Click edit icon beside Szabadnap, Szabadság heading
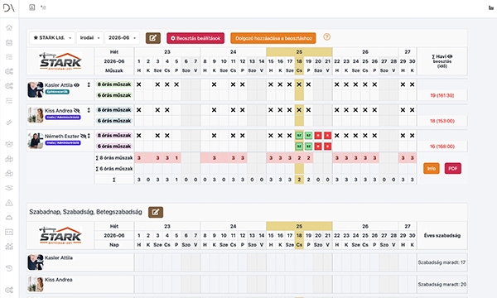The height and width of the screenshot is (298, 497). click(156, 212)
